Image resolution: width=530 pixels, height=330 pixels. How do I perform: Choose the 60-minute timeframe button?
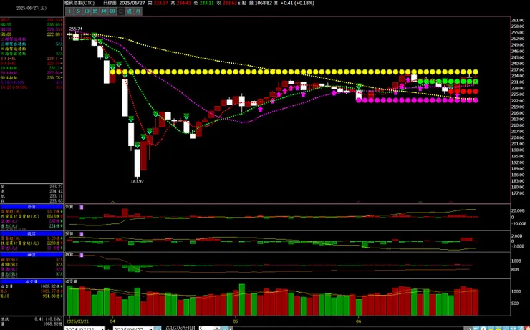pos(112,11)
